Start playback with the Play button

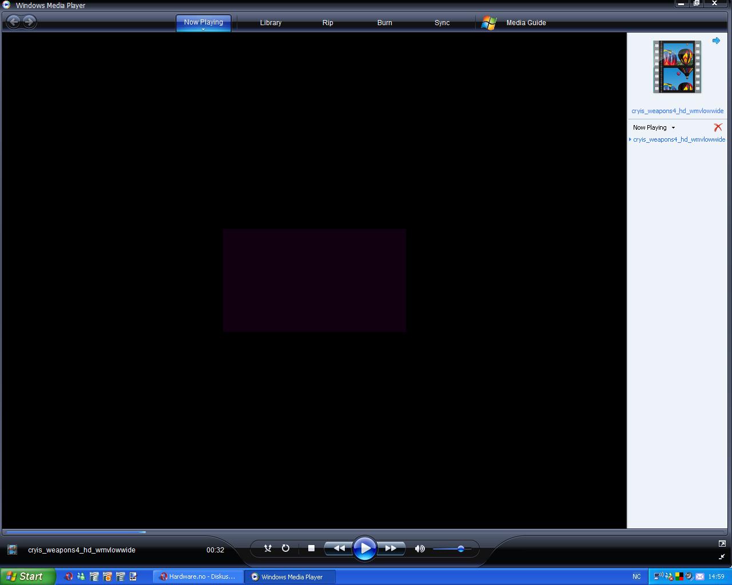pyautogui.click(x=364, y=548)
